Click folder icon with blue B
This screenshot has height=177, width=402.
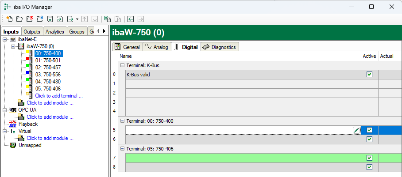pyautogui.click(x=40, y=19)
